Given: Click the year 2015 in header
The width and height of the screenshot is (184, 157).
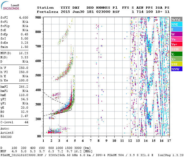Looking at the screenshot, I should pyautogui.click(x=65, y=12).
